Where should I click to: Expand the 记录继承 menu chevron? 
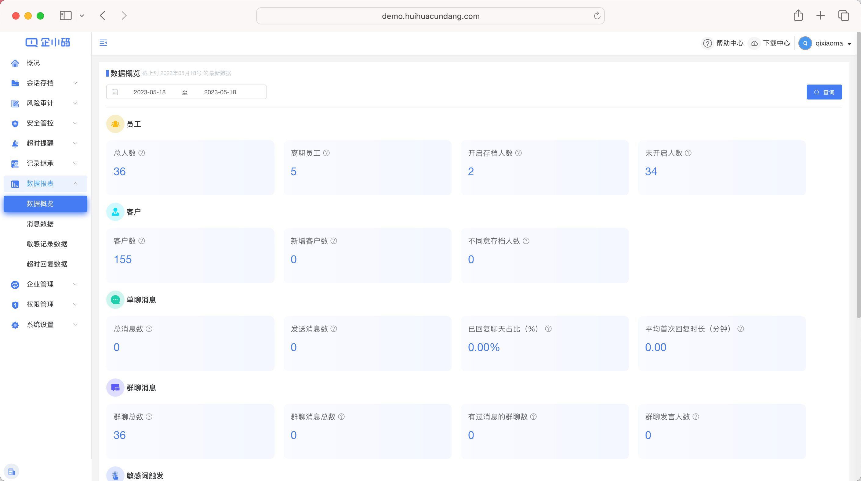(75, 163)
